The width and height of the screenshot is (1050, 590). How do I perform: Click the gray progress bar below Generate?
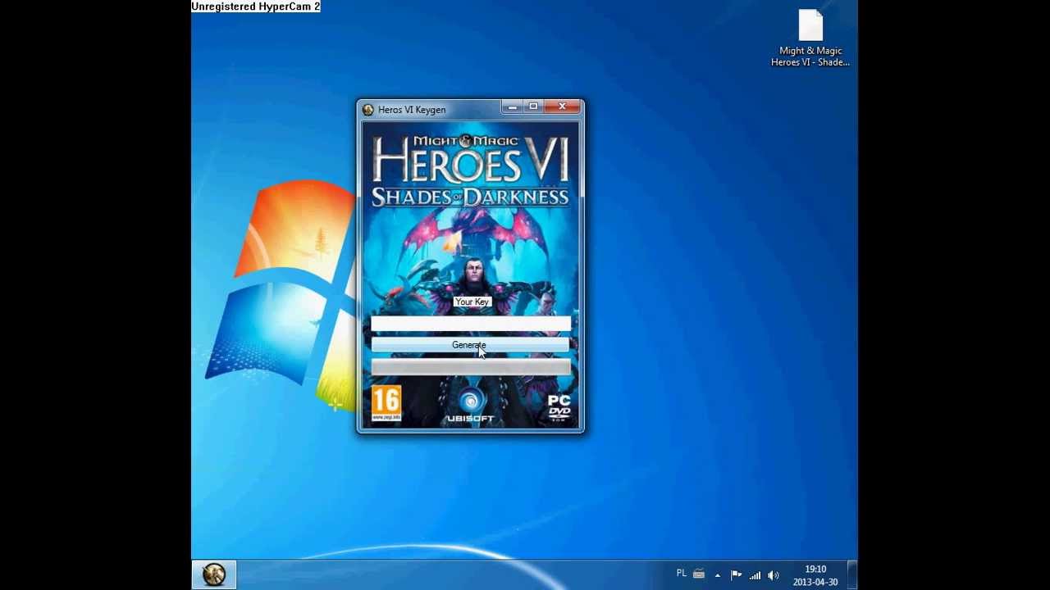coord(471,366)
